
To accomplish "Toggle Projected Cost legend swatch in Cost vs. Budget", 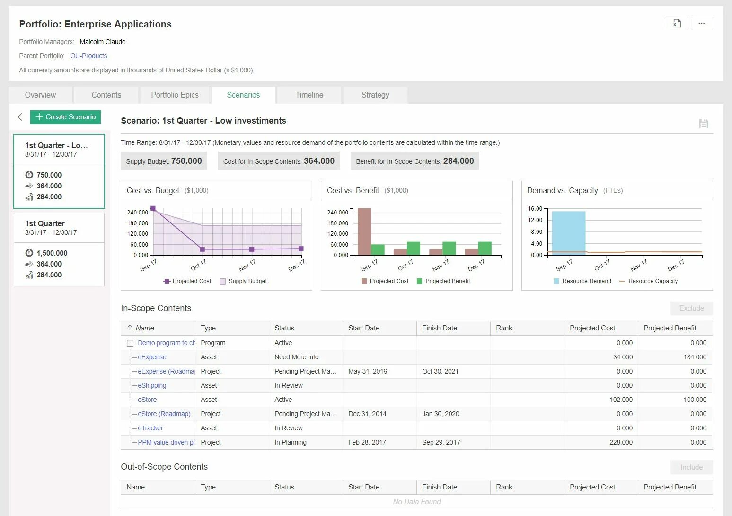I will (167, 281).
